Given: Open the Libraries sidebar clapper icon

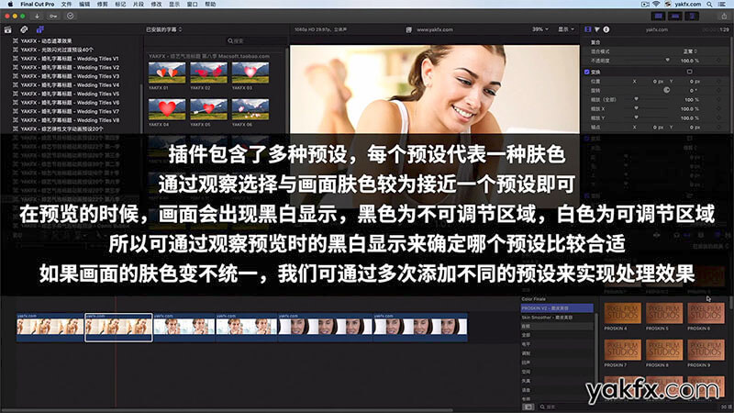Looking at the screenshot, I should [6, 29].
